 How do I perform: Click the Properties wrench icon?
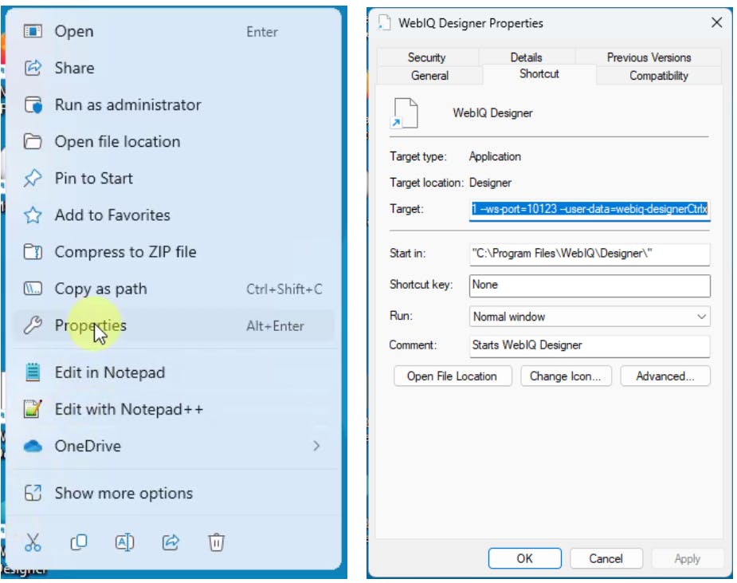click(33, 325)
